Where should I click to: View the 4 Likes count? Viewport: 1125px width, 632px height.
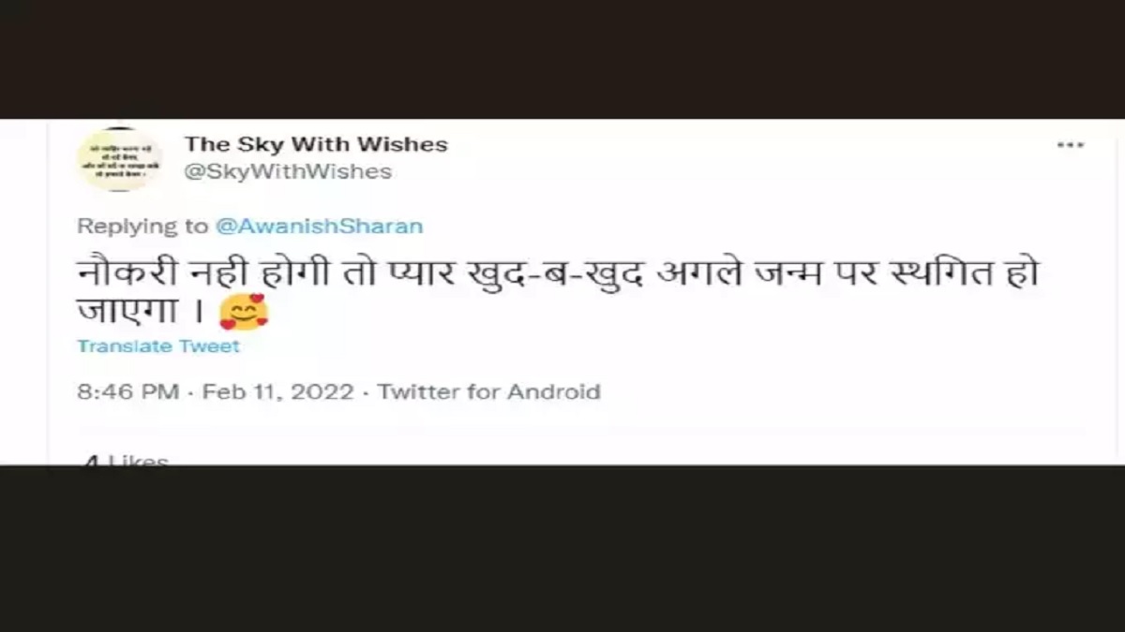point(126,460)
